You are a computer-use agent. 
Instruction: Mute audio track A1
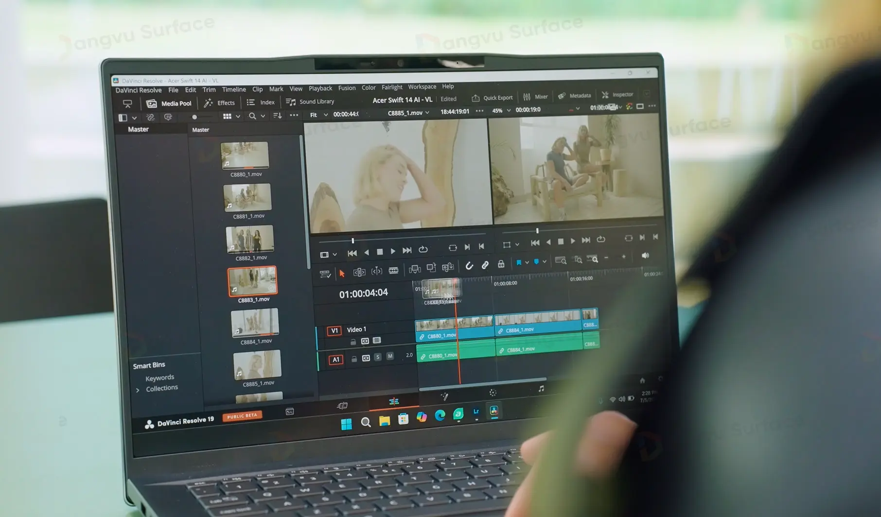click(x=390, y=356)
